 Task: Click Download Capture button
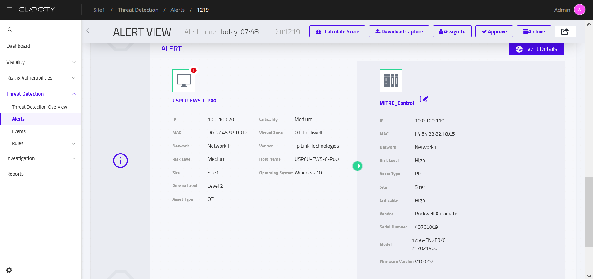399,31
